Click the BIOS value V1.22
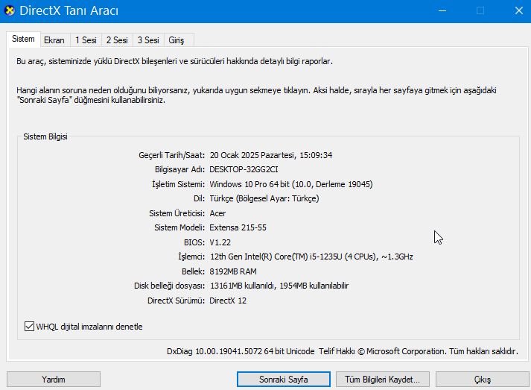 [220, 242]
